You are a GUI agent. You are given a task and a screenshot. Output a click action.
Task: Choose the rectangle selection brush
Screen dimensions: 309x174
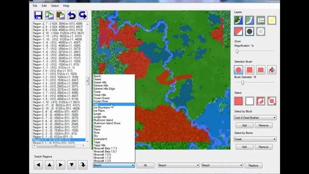point(261,70)
